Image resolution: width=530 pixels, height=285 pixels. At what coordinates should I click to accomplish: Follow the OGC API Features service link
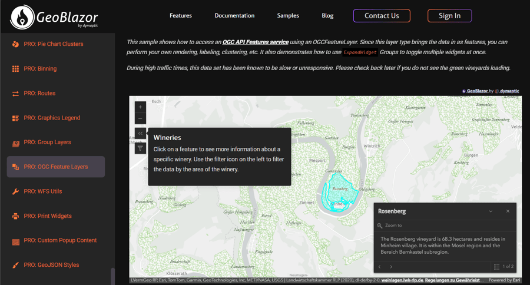(255, 42)
